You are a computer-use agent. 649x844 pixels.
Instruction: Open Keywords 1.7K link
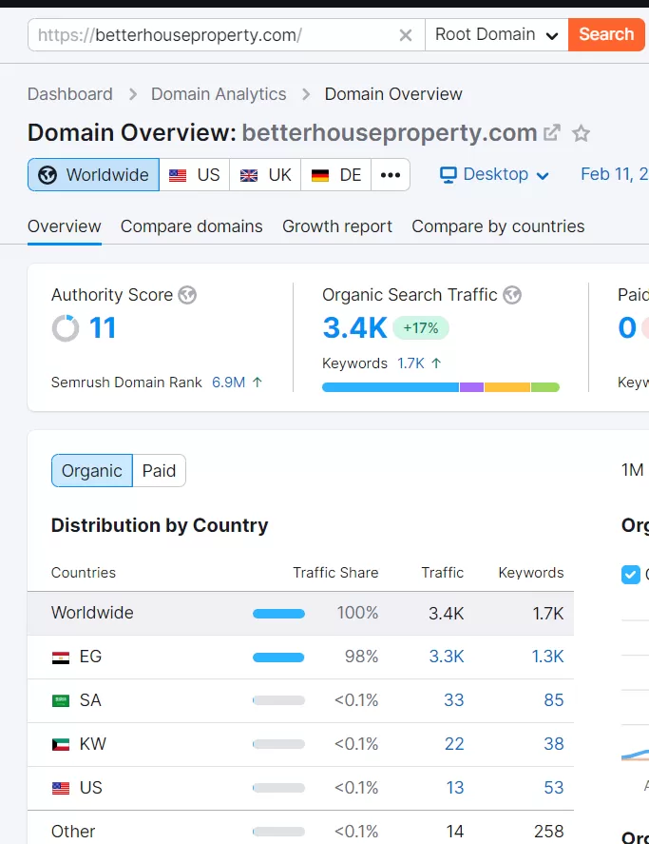(x=410, y=363)
